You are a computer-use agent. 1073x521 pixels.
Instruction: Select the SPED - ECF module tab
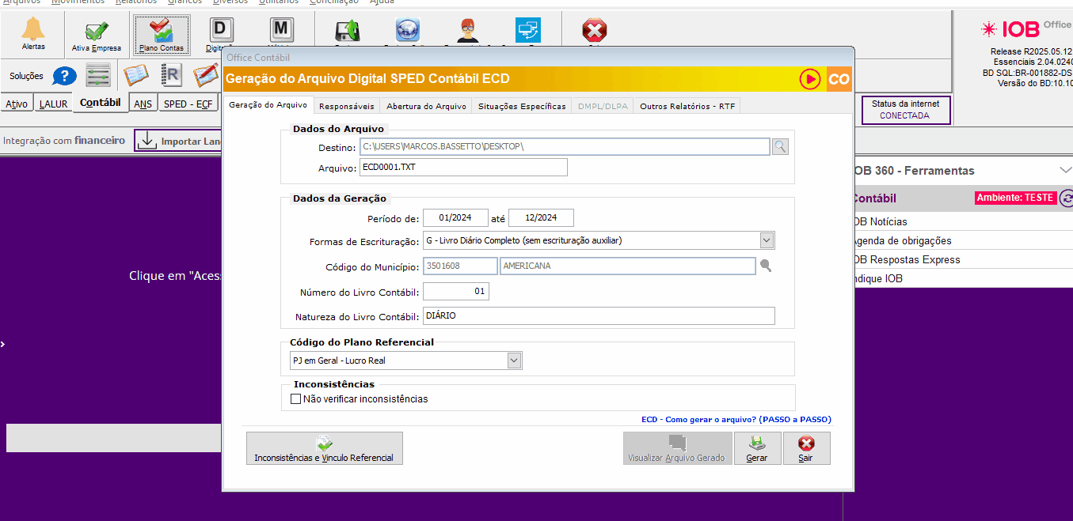tap(188, 104)
